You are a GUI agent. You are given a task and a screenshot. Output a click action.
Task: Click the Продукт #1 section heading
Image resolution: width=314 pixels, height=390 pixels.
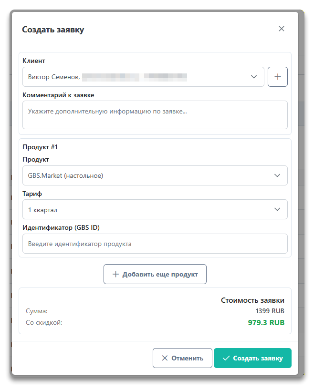click(40, 147)
